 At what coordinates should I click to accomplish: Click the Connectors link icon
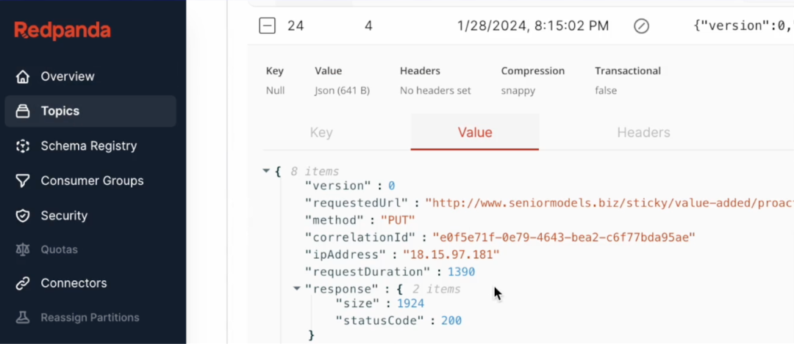(23, 283)
